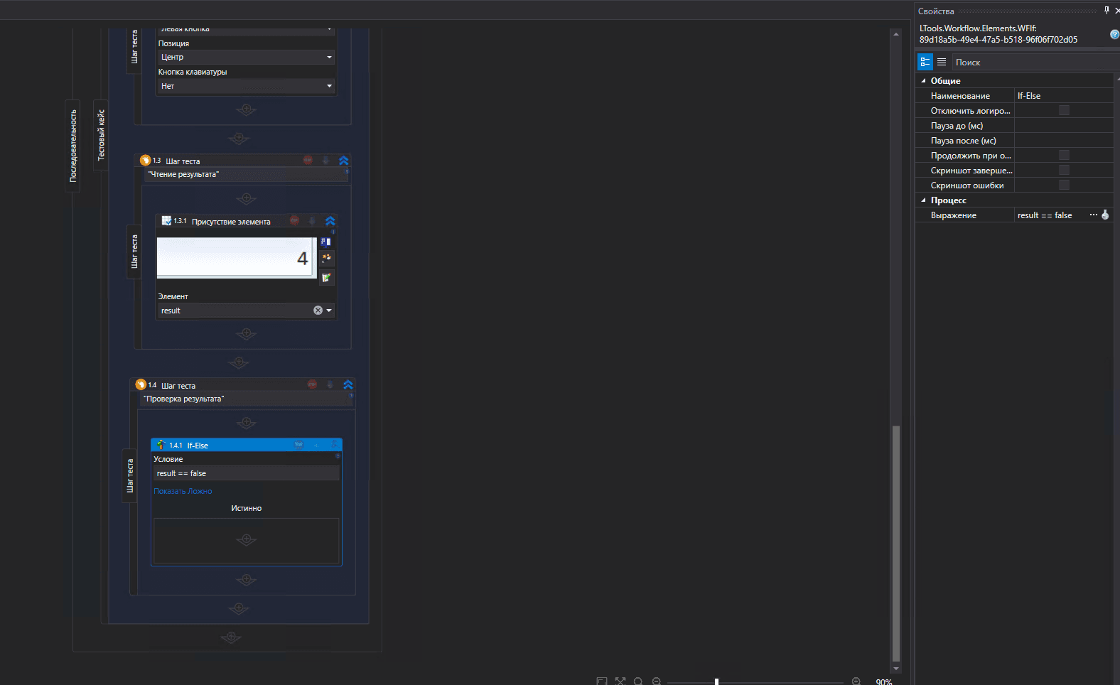This screenshot has width=1120, height=685.
Task: Click the edit element icon under the wand
Action: [x=326, y=278]
